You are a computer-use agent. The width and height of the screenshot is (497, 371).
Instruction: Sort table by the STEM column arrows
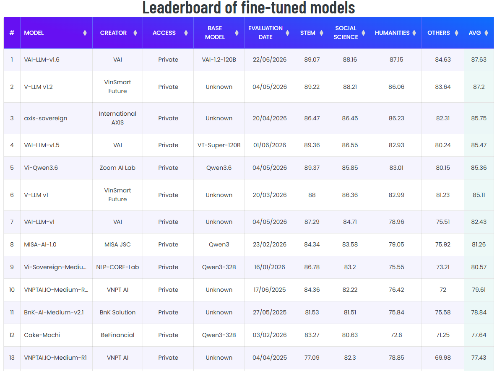pos(321,33)
